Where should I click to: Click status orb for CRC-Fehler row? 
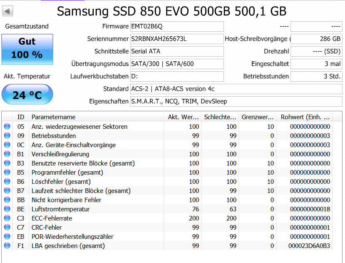click(x=7, y=227)
